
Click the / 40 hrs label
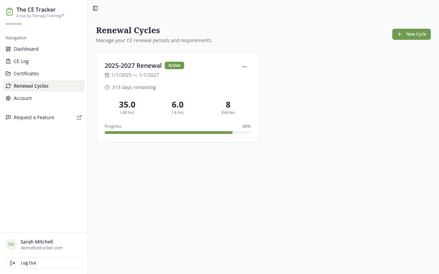[x=127, y=113]
